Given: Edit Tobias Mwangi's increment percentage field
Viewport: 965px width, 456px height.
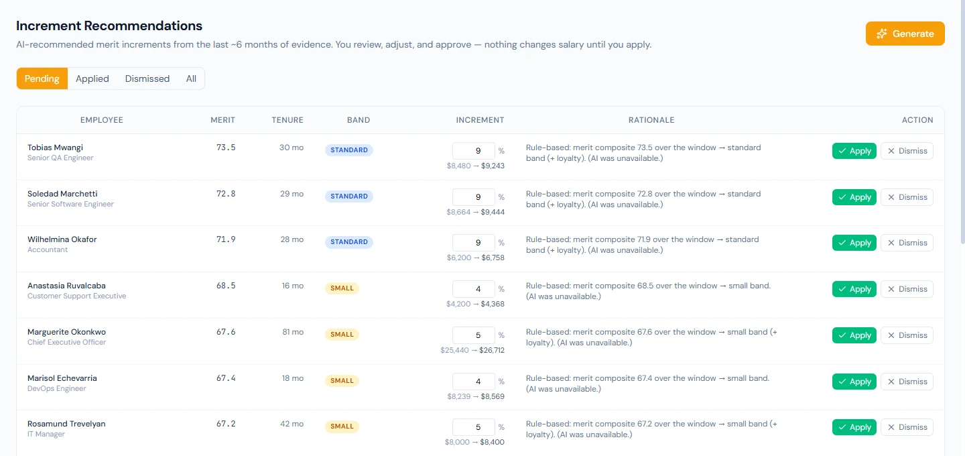Looking at the screenshot, I should tap(474, 151).
